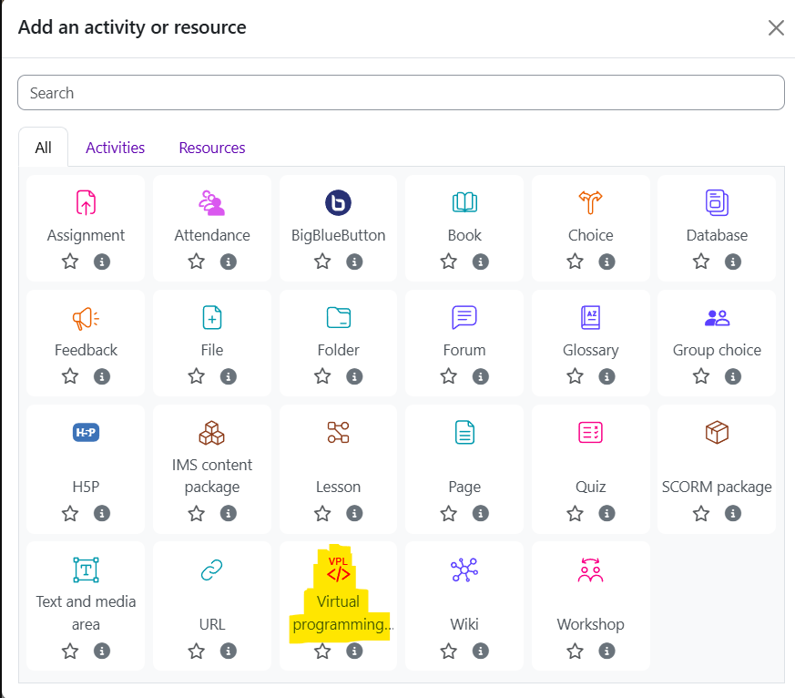Pick the H5P activity icon
The width and height of the screenshot is (795, 698).
pyautogui.click(x=86, y=432)
